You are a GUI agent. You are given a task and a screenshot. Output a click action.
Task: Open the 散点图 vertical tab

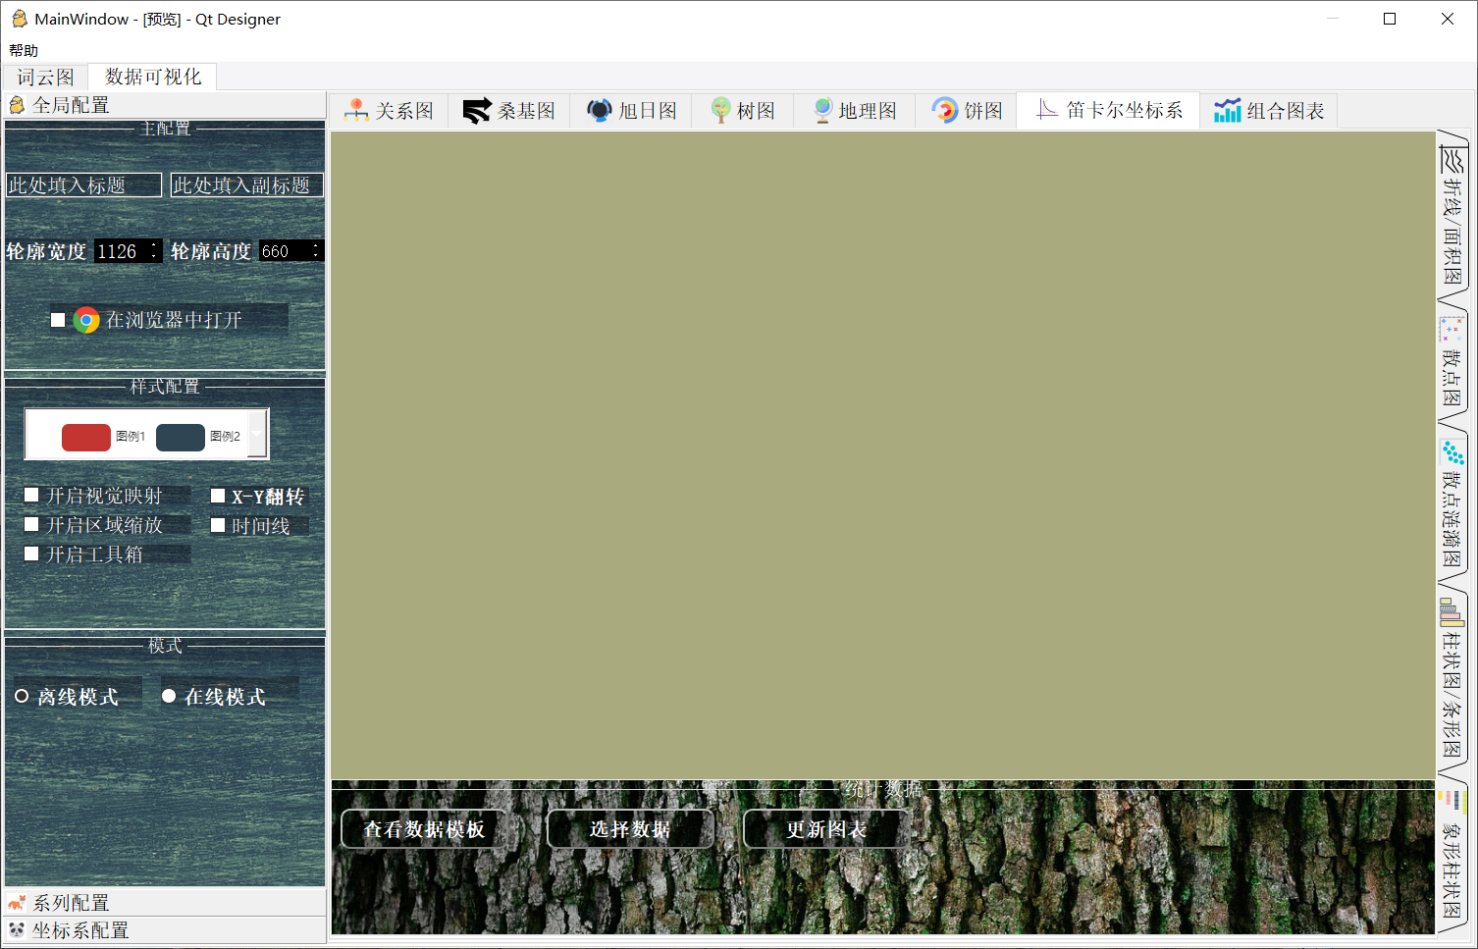pos(1452,360)
